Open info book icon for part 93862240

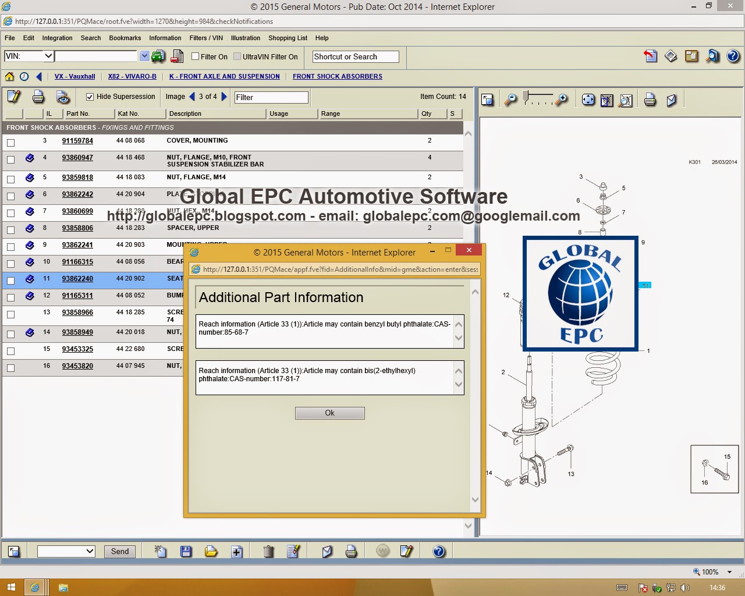(30, 279)
